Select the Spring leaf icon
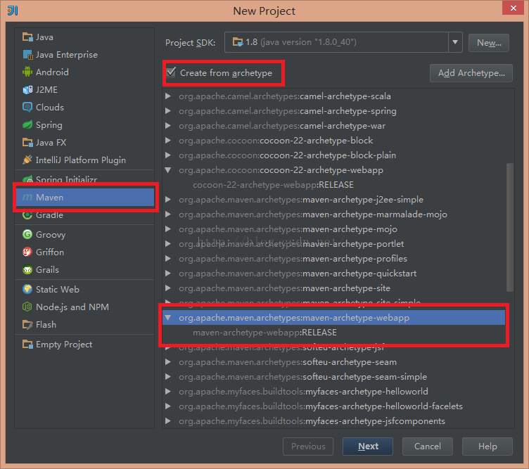The height and width of the screenshot is (469, 529). (x=27, y=124)
